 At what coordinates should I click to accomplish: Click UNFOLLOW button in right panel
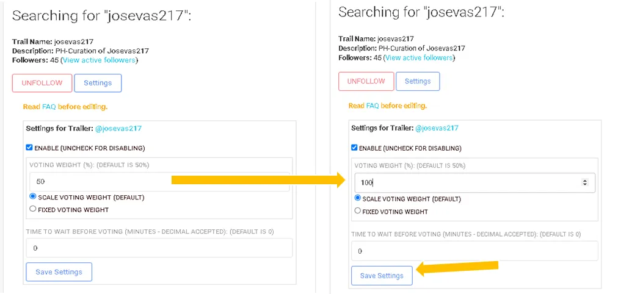click(366, 82)
